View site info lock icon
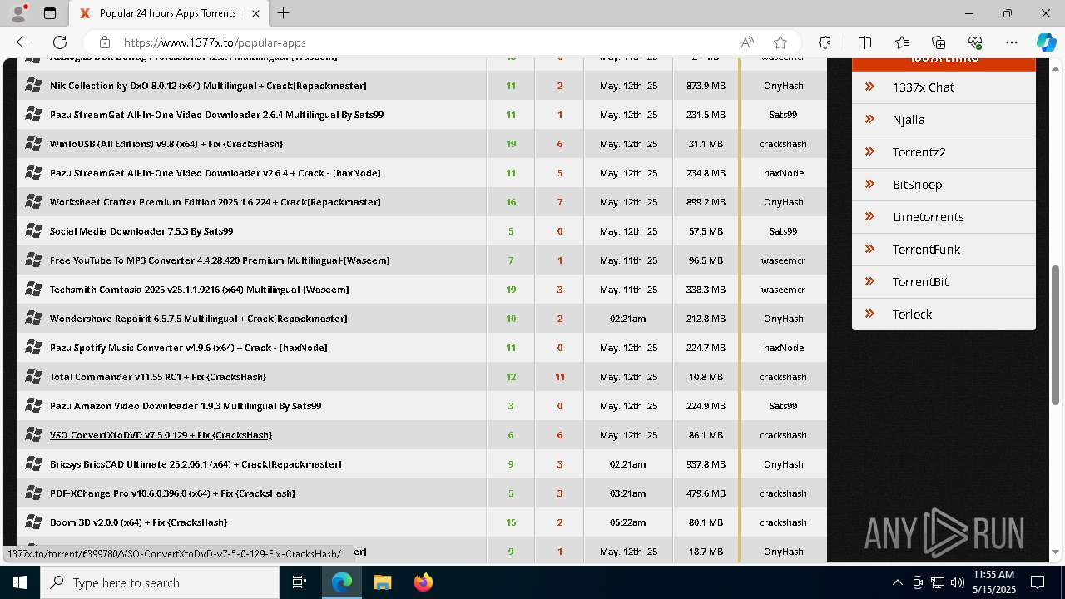1065x599 pixels. [x=105, y=42]
